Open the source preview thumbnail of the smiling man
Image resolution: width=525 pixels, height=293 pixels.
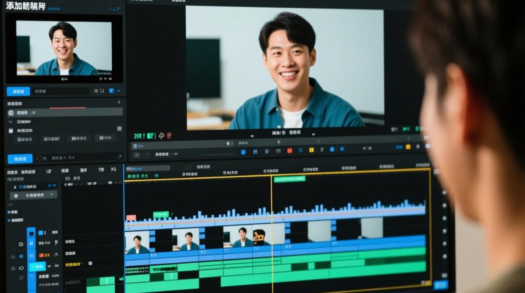click(64, 48)
